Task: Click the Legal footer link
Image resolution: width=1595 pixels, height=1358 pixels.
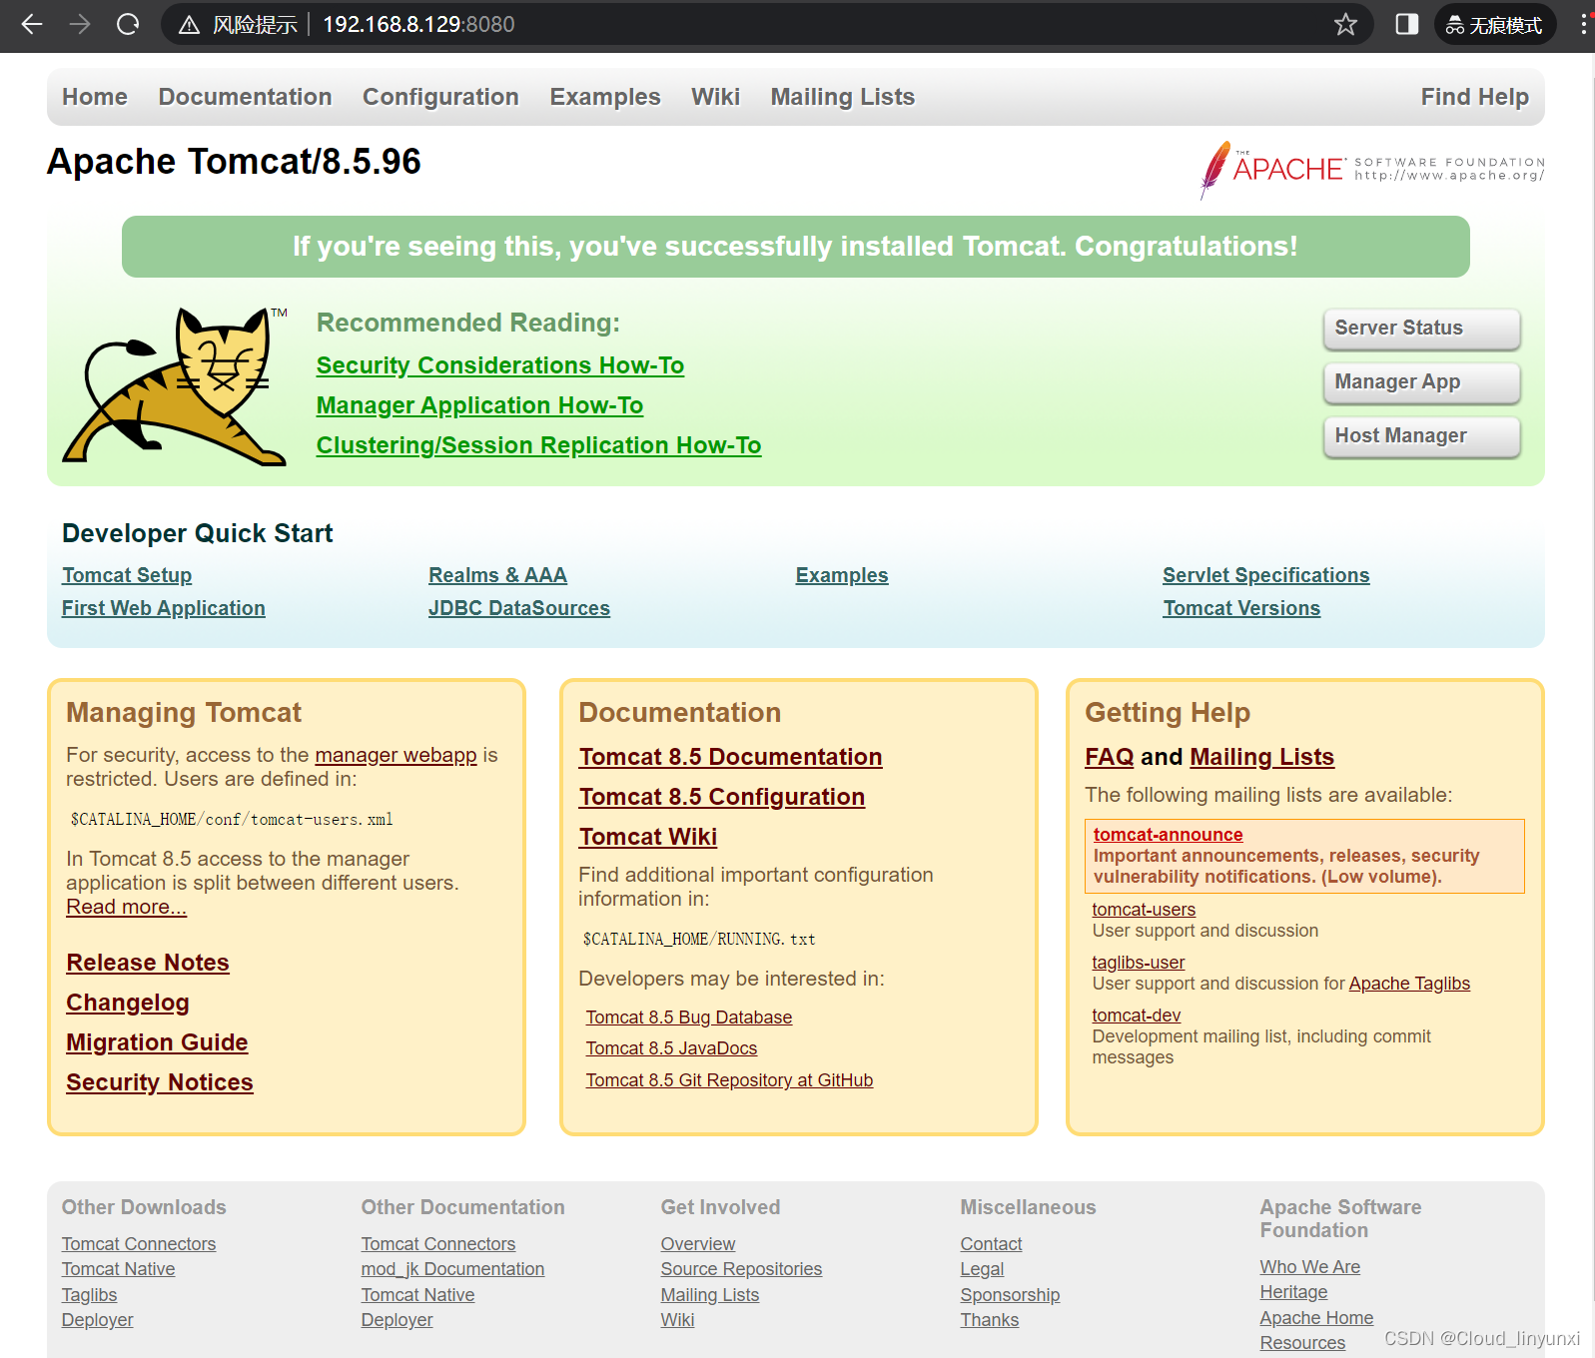Action: [x=982, y=1269]
